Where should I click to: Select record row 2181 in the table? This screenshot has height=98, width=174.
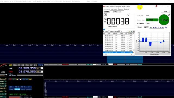pos(118,45)
